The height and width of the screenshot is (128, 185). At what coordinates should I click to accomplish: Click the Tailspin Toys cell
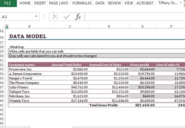click(x=29, y=92)
